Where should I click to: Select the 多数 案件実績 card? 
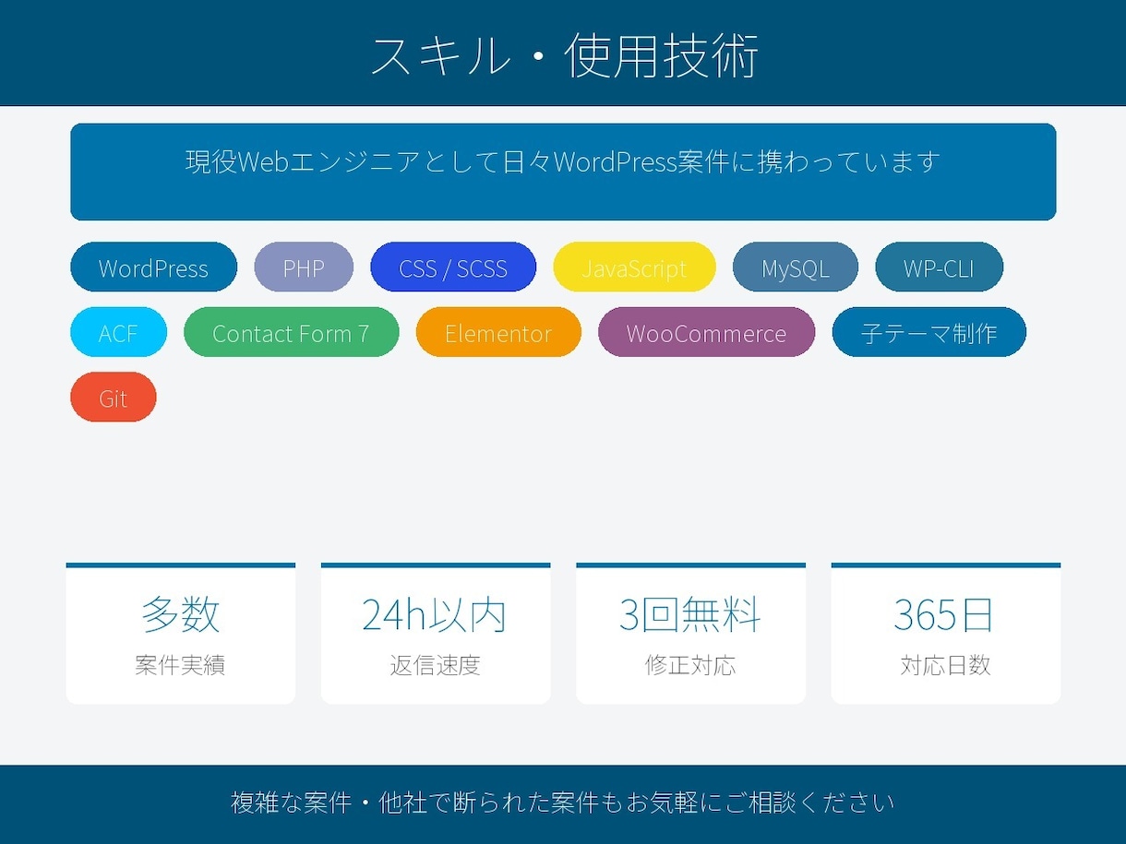pyautogui.click(x=181, y=634)
